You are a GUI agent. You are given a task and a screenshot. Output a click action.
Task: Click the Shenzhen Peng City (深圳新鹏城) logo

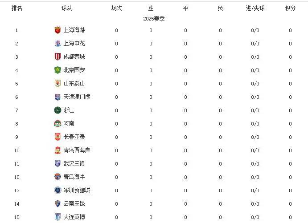[57, 191]
